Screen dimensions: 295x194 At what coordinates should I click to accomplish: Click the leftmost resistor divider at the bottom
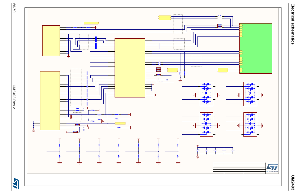click(x=60, y=151)
